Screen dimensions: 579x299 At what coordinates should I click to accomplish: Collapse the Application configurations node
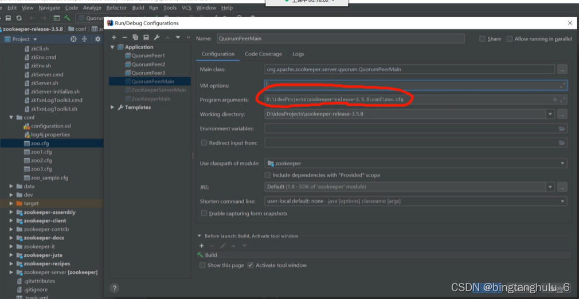point(112,47)
